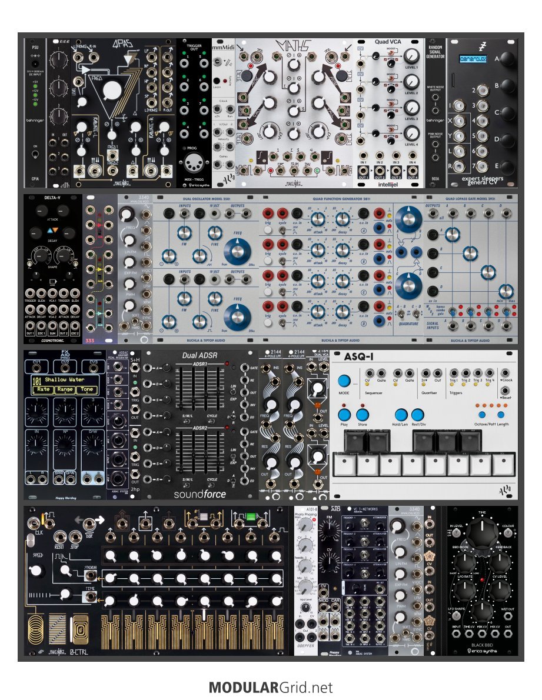
Task: Open the MODULARGrid.net logo link
Action: click(271, 686)
